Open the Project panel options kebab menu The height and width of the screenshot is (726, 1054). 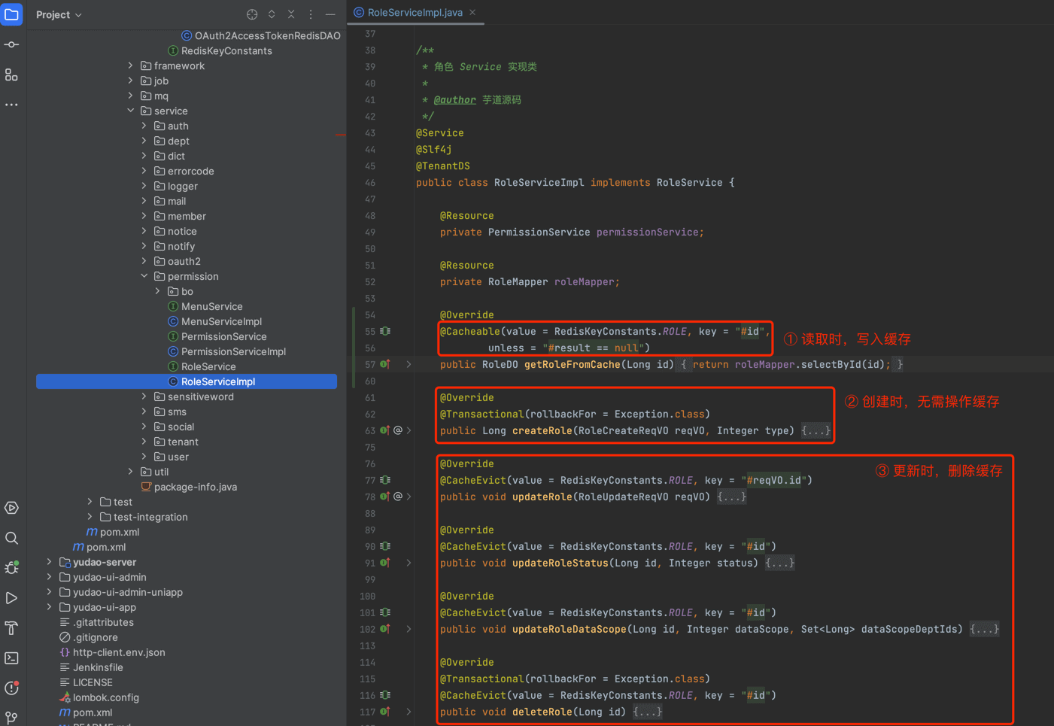point(310,14)
